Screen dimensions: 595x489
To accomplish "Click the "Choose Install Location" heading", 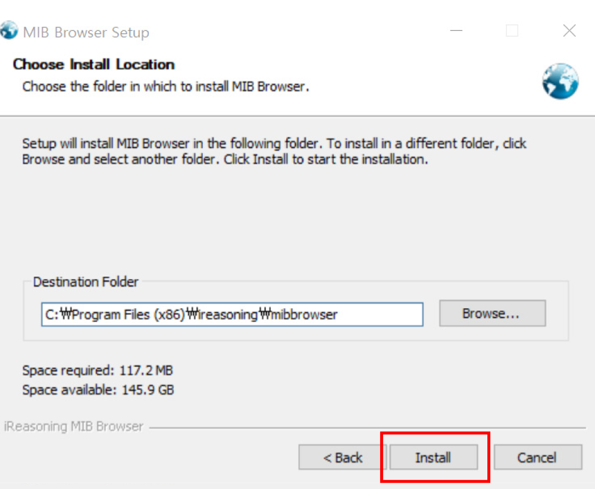I will pyautogui.click(x=94, y=64).
